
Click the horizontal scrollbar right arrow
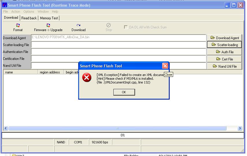click(240, 128)
